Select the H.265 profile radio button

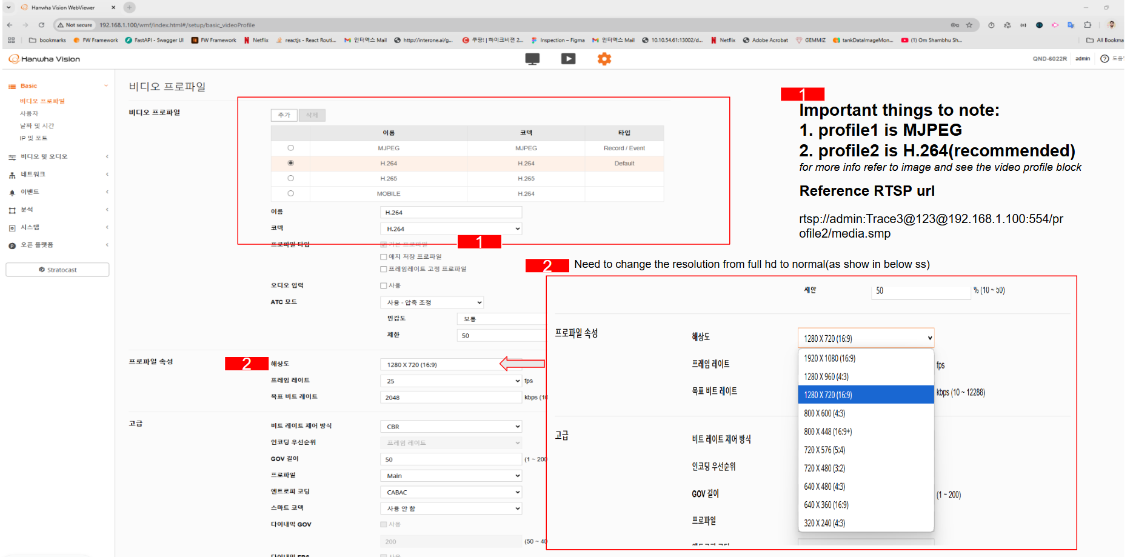(x=290, y=178)
